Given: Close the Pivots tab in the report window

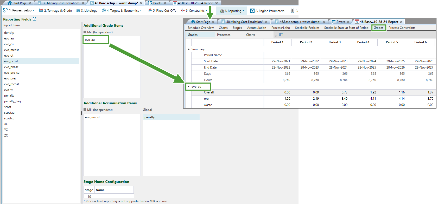Looking at the screenshot, I should pos(348,22).
